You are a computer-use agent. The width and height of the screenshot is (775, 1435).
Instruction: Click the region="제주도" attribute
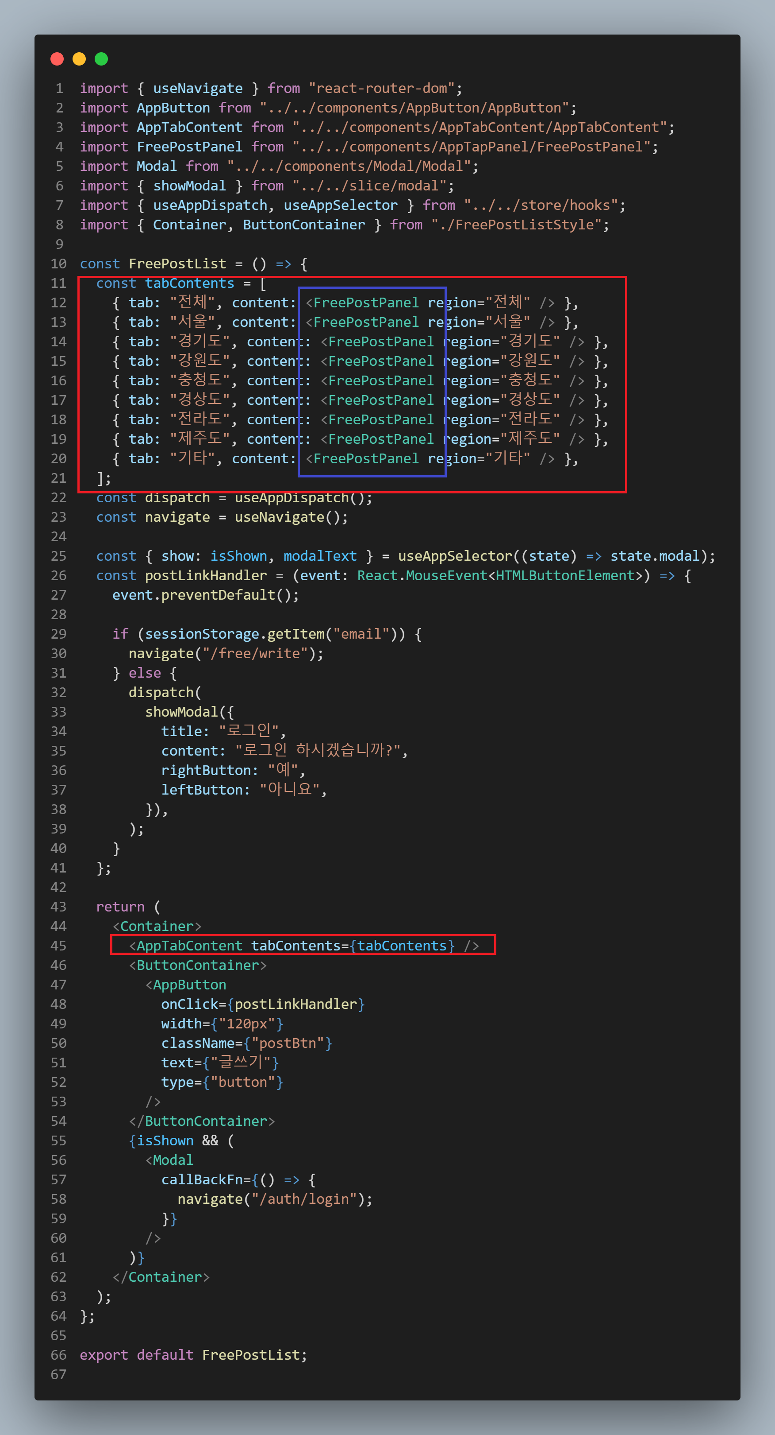click(x=501, y=439)
